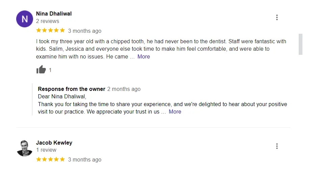
Task: Click Jacob Kewley's profile photo
Action: pyautogui.click(x=25, y=148)
